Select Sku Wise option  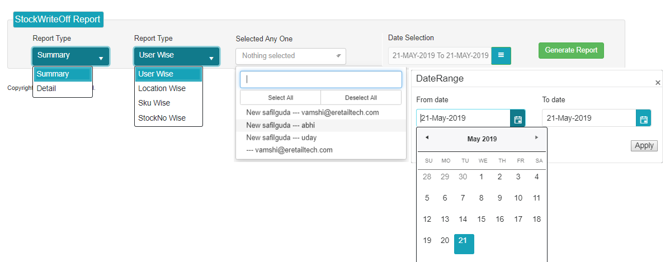(154, 103)
